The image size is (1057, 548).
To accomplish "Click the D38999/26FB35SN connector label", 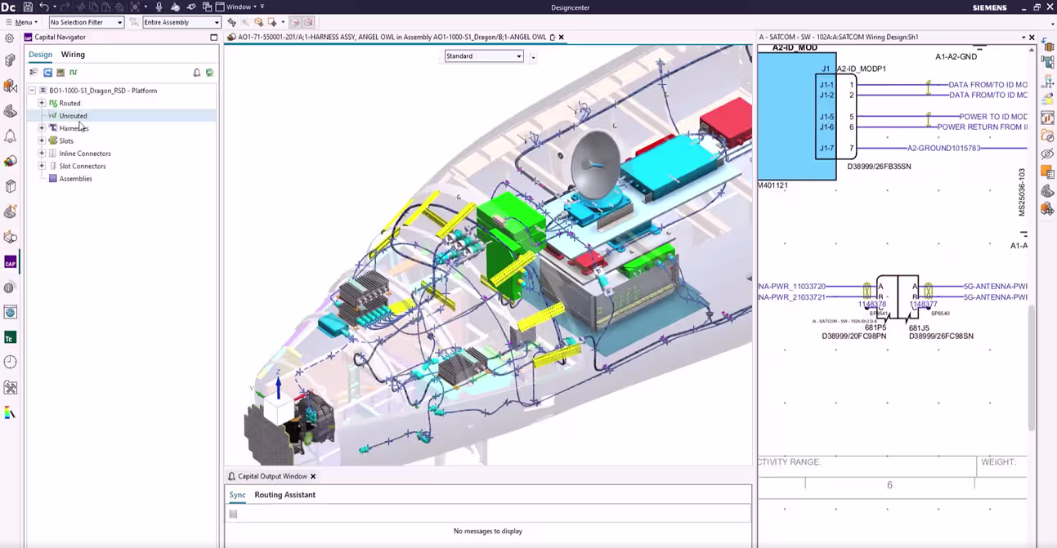I will (x=879, y=167).
